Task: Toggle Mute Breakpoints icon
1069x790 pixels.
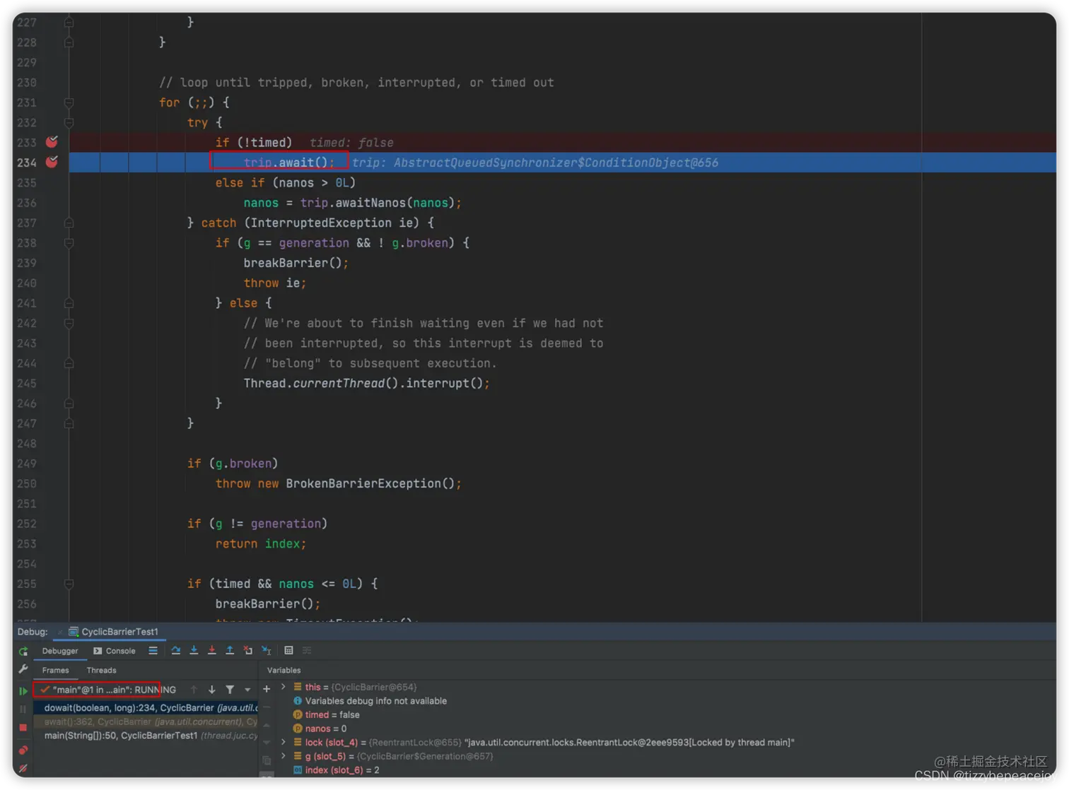Action: (23, 768)
